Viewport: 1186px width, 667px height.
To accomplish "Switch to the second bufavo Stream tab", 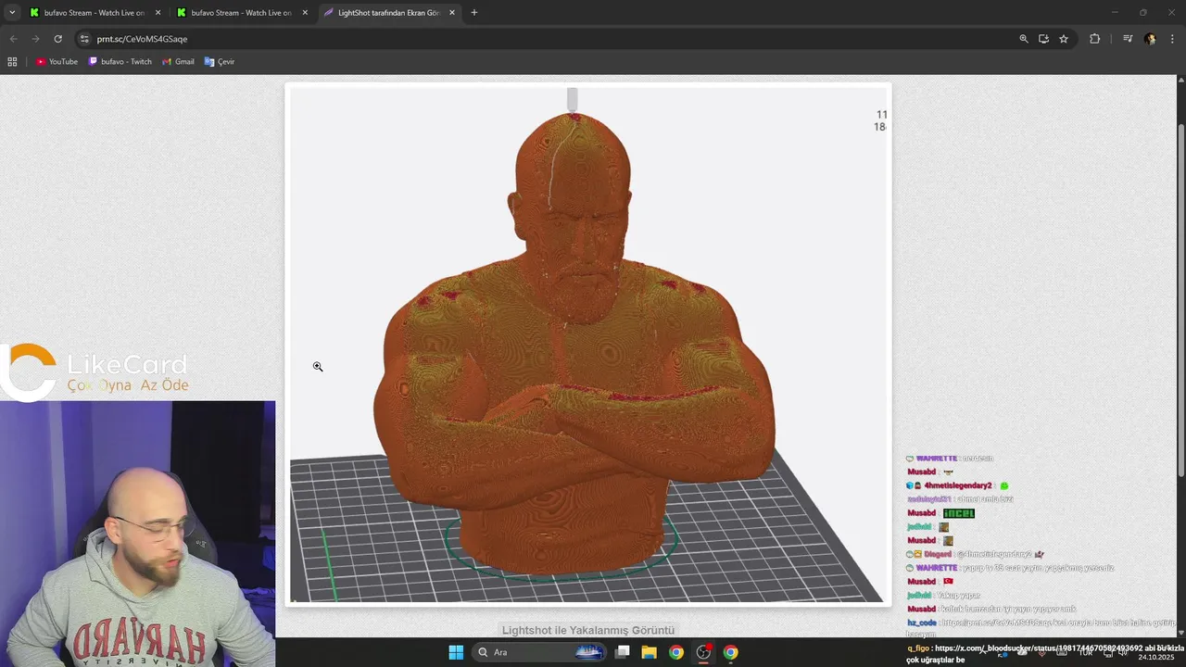I will tap(242, 13).
